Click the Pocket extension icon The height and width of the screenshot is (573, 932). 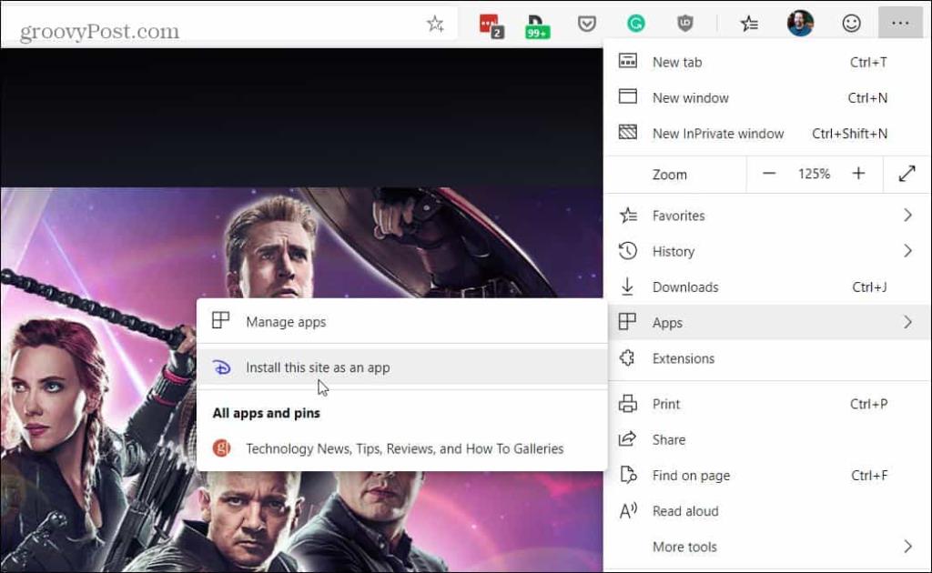click(587, 24)
